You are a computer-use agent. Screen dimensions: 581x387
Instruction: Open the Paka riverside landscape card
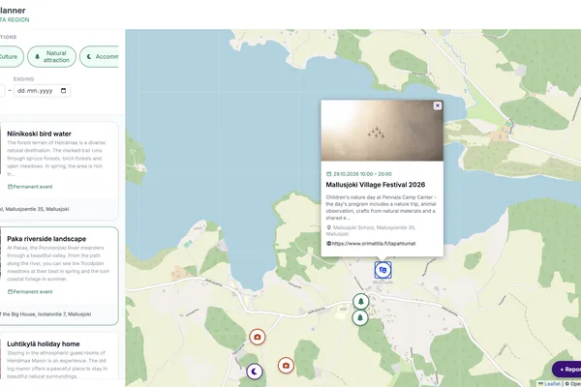(58, 276)
